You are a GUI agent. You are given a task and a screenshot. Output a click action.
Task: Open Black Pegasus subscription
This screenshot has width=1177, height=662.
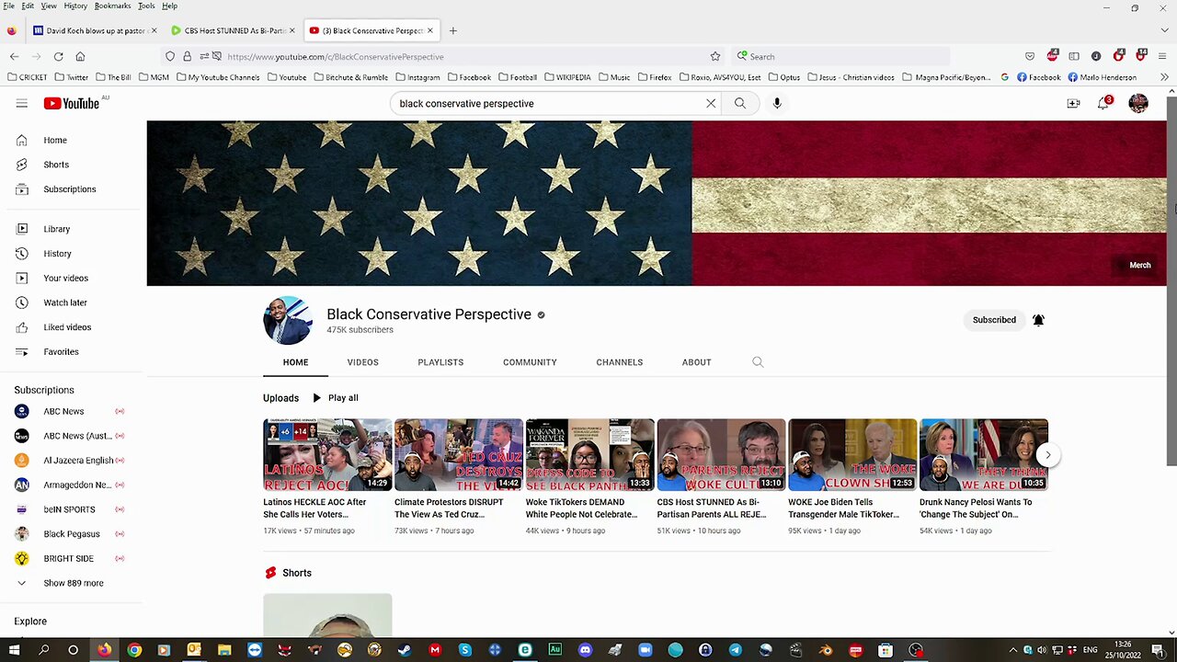(x=73, y=534)
